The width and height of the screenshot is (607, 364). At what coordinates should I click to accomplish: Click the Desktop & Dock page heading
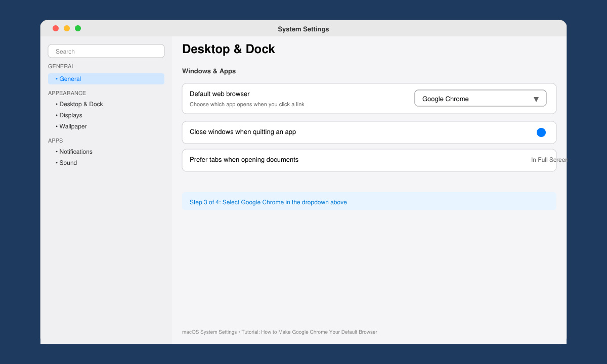229,49
